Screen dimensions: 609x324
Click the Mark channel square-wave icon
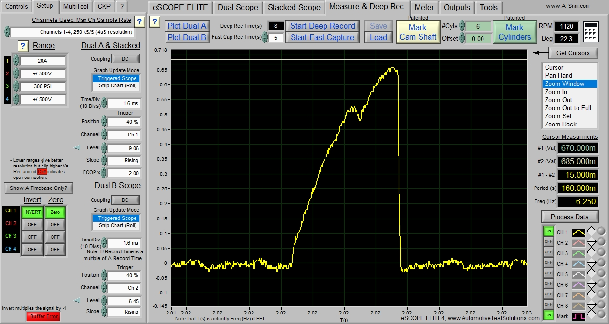click(579, 315)
